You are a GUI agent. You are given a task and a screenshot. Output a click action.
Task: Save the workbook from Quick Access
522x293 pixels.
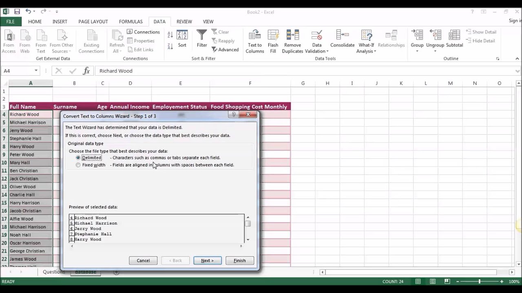[x=17, y=11]
